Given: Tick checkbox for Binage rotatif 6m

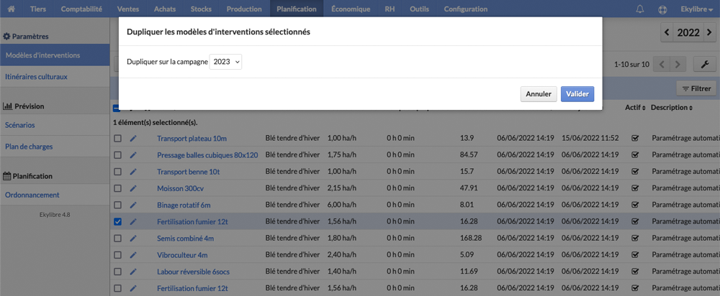Looking at the screenshot, I should click(117, 205).
